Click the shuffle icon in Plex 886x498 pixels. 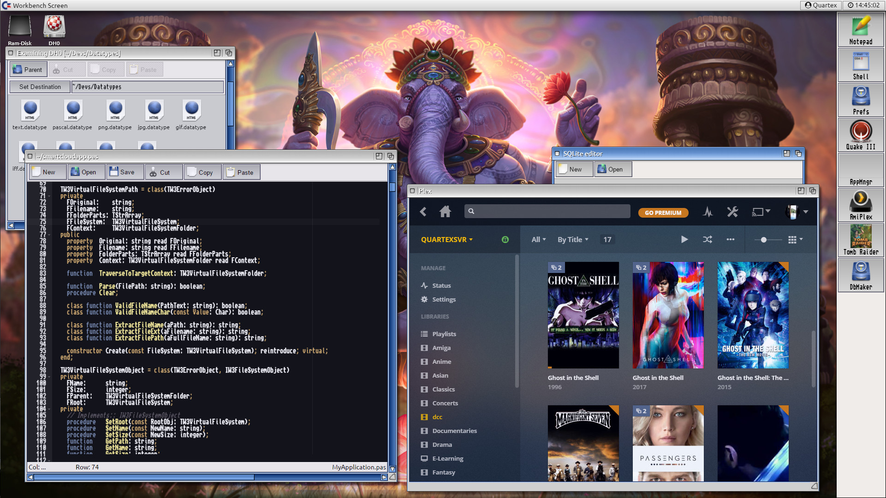click(x=707, y=239)
